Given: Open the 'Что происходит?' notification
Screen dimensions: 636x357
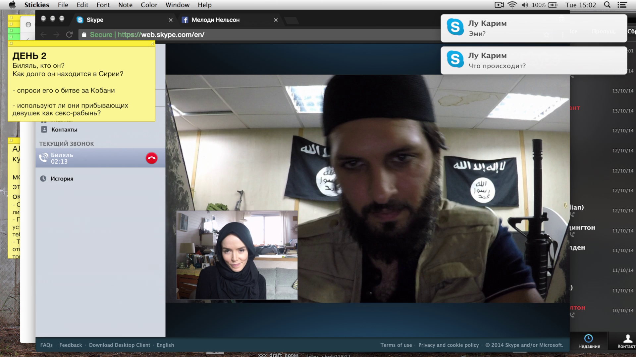Looking at the screenshot, I should tap(534, 60).
